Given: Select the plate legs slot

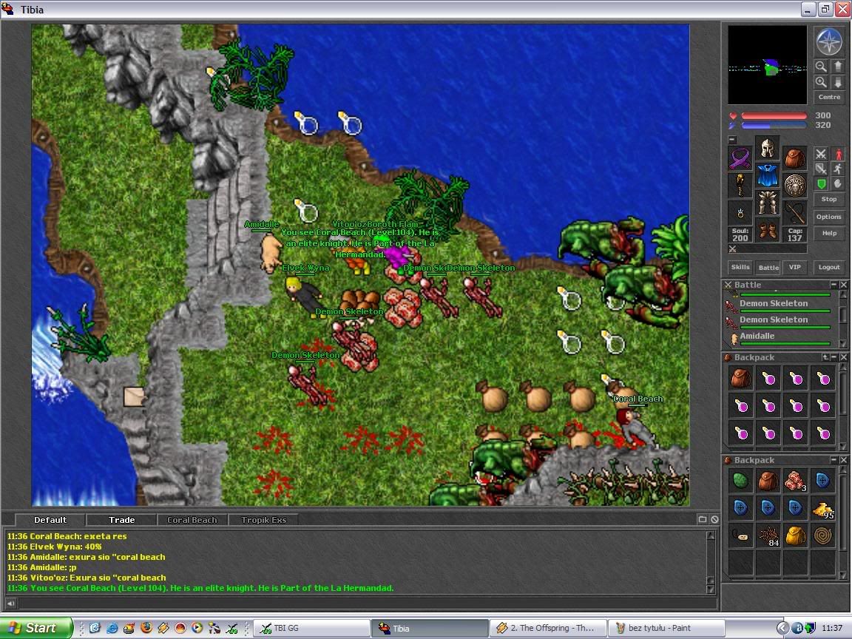Looking at the screenshot, I should click(767, 203).
